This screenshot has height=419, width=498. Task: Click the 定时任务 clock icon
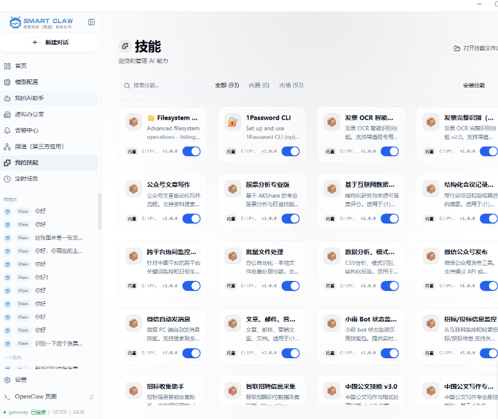pyautogui.click(x=8, y=178)
